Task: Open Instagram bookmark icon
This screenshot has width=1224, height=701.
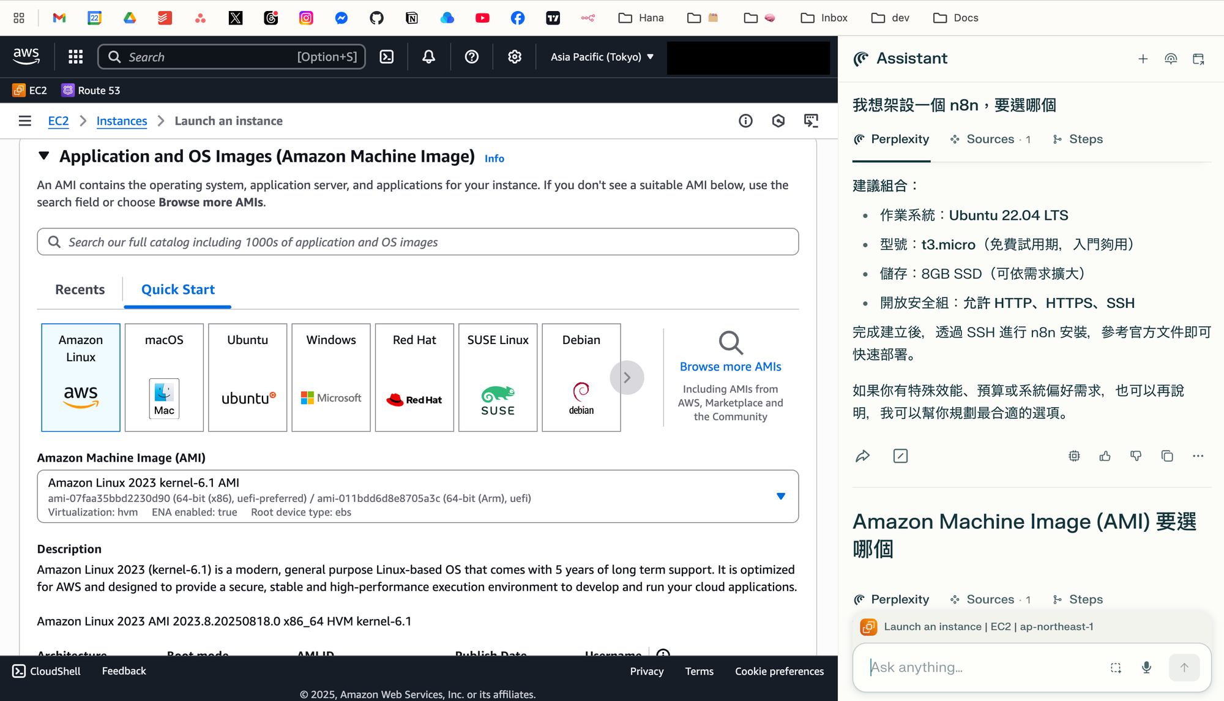Action: point(306,18)
